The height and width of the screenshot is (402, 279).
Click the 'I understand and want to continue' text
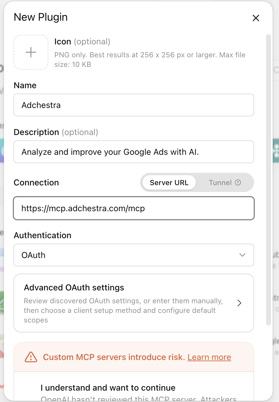(108, 388)
